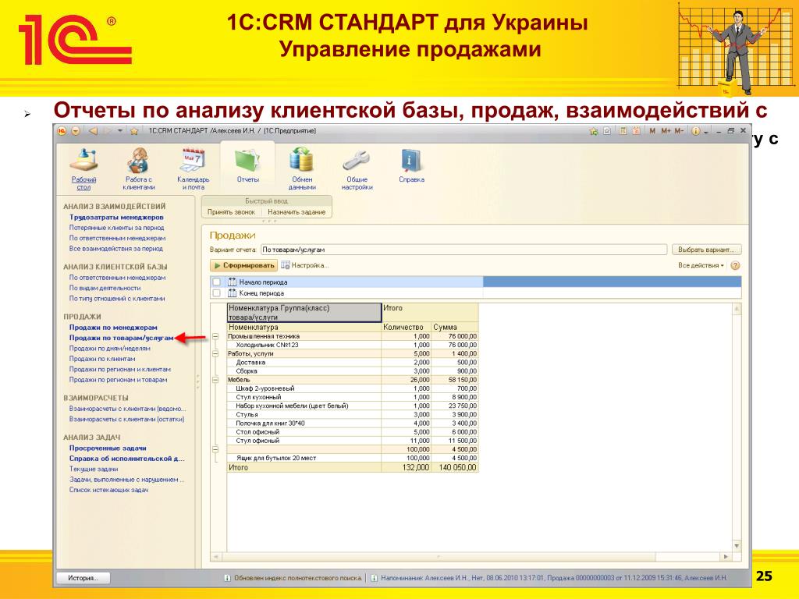Open Текущие задачи report
The height and width of the screenshot is (599, 799).
click(x=94, y=469)
